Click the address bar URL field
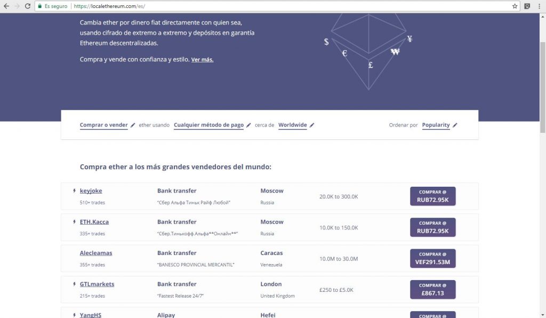The image size is (546, 318). pos(278,6)
